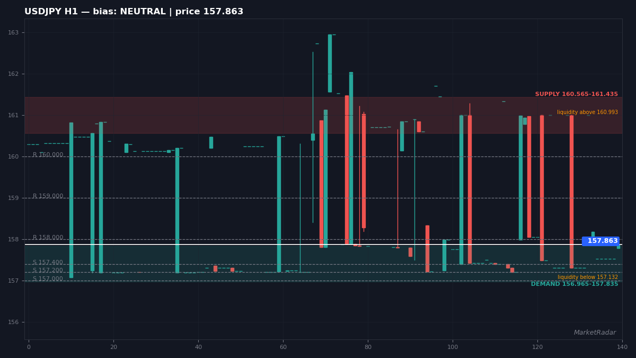Click the liquidity below 157.132 annotation
636x358 pixels.
588,277
